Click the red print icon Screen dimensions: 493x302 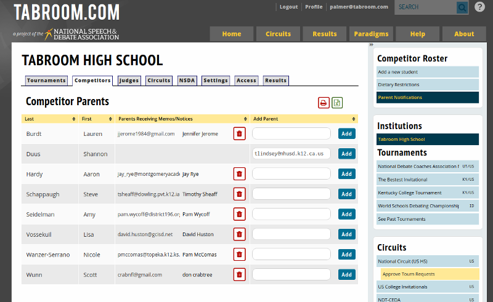[324, 103]
